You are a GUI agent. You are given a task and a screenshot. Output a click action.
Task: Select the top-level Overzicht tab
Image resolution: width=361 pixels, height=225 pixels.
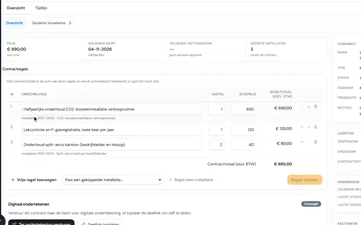(x=16, y=8)
